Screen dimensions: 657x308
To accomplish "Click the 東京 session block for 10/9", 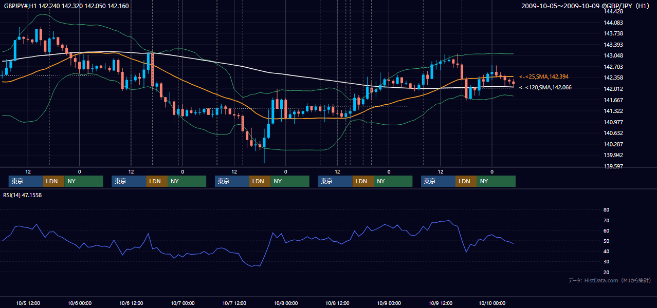I will point(438,181).
